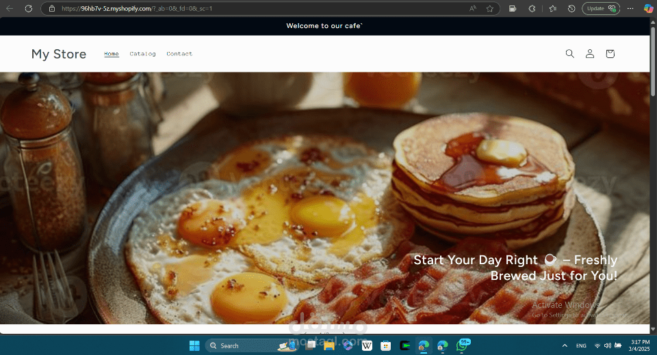The image size is (657, 355).
Task: Show hidden system tray icons
Action: click(x=565, y=346)
